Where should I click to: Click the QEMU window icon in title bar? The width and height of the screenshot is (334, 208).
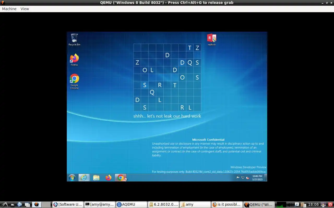(3, 3)
